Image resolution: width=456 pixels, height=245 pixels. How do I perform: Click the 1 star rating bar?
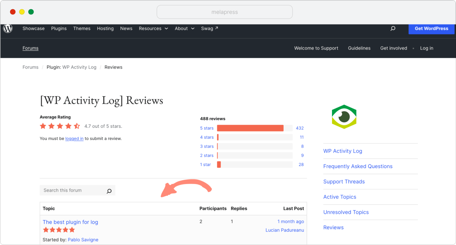click(255, 165)
